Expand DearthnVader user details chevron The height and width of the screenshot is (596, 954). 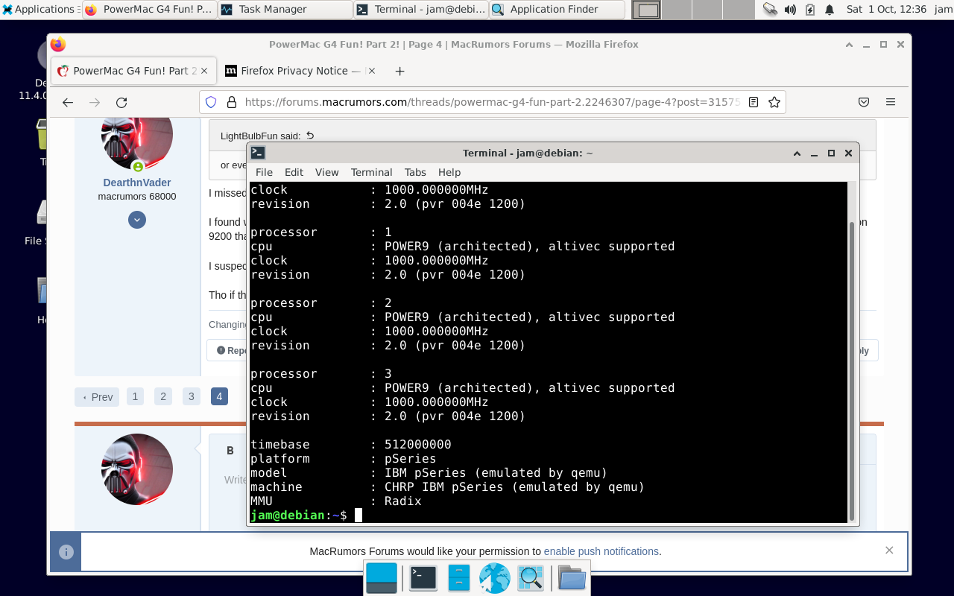(137, 220)
